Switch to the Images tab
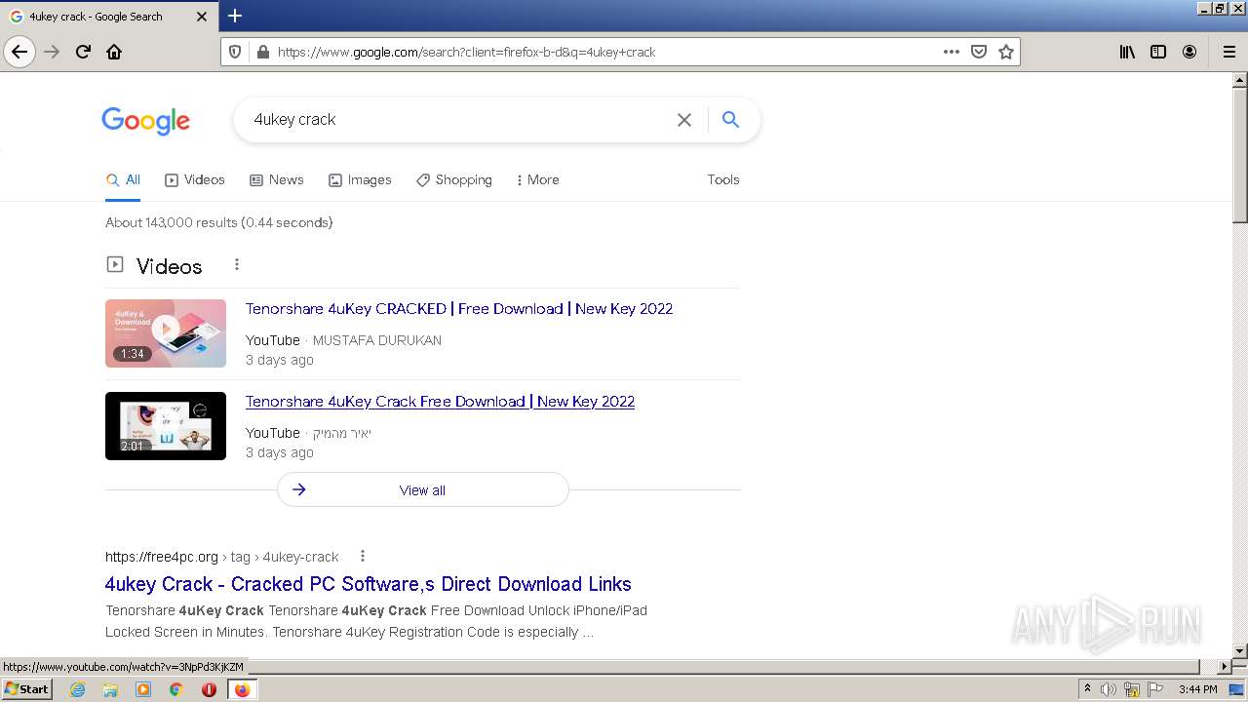 point(360,179)
